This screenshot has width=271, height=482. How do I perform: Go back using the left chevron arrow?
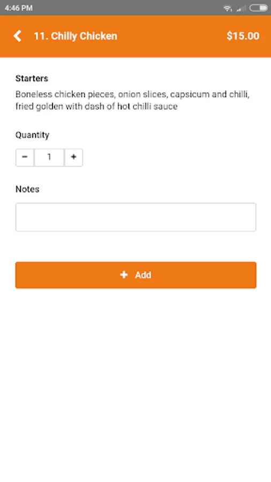click(18, 36)
